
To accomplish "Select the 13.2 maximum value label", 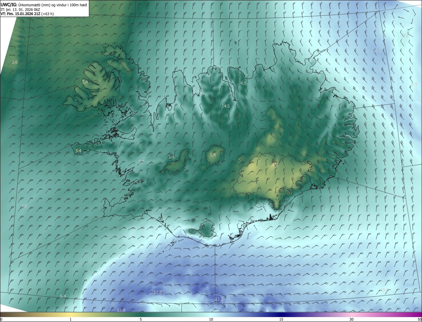I will click(x=219, y=299).
